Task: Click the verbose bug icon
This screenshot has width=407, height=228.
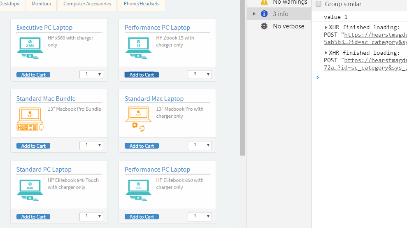Action: click(x=264, y=26)
